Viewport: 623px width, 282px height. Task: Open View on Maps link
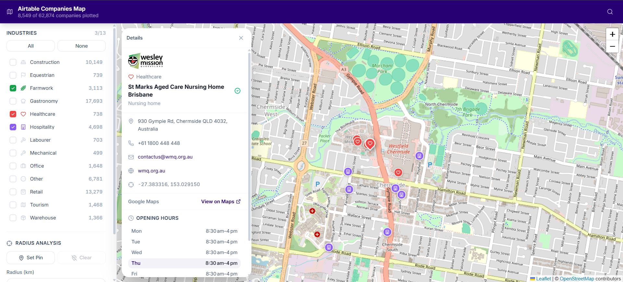point(221,202)
